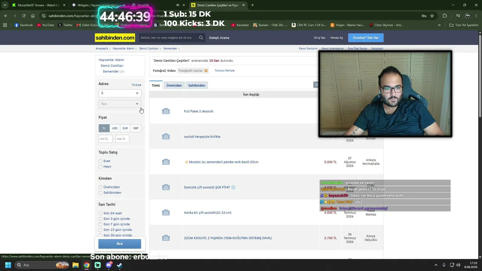Select Son 7 gün içinde listing date
The image size is (482, 271).
[100, 224]
